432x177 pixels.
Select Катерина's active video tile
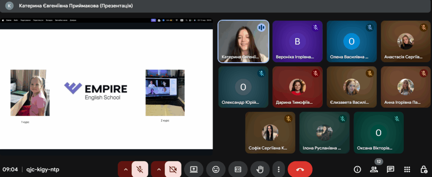(x=243, y=41)
